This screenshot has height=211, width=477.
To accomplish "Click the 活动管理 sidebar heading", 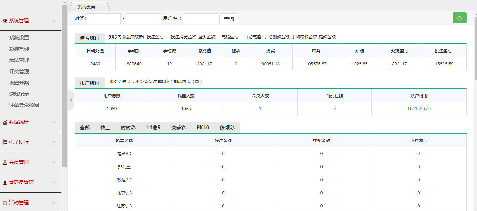I will pos(19,203).
